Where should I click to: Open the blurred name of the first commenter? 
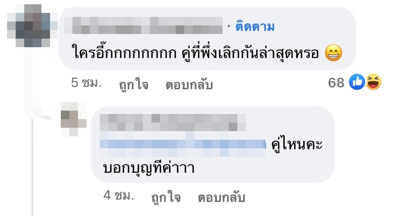143,25
